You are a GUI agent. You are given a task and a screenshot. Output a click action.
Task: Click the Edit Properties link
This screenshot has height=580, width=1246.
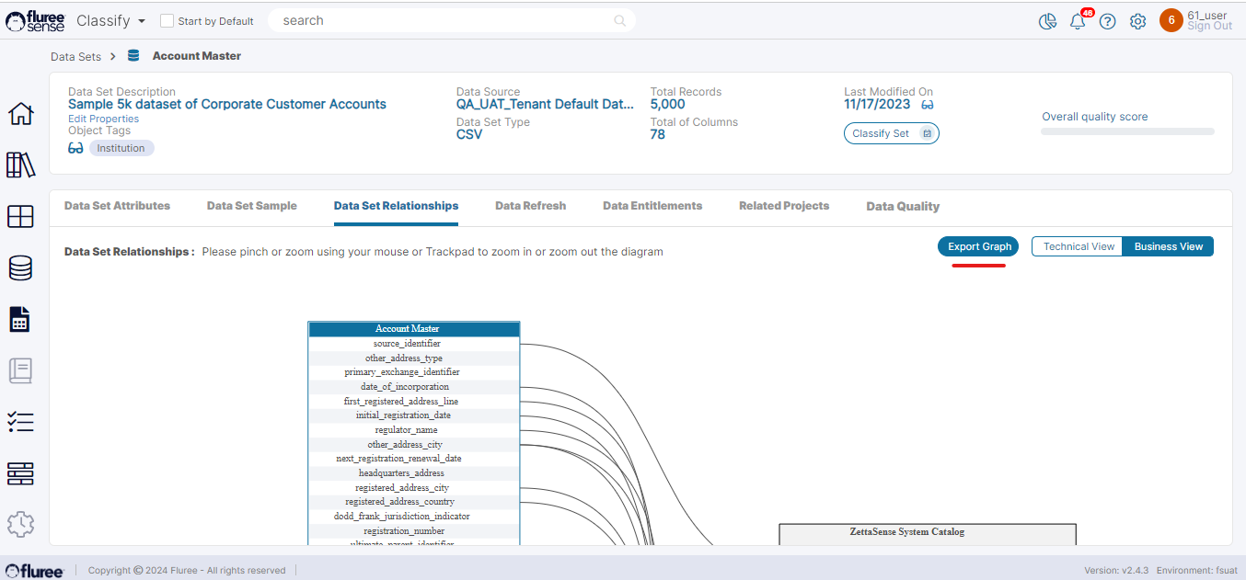pos(103,119)
